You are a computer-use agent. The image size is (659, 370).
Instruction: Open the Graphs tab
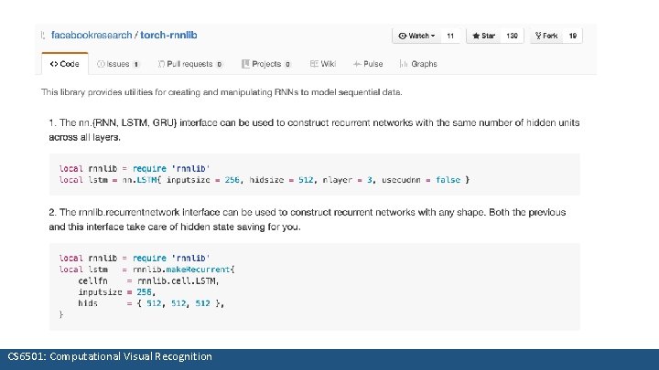point(419,64)
